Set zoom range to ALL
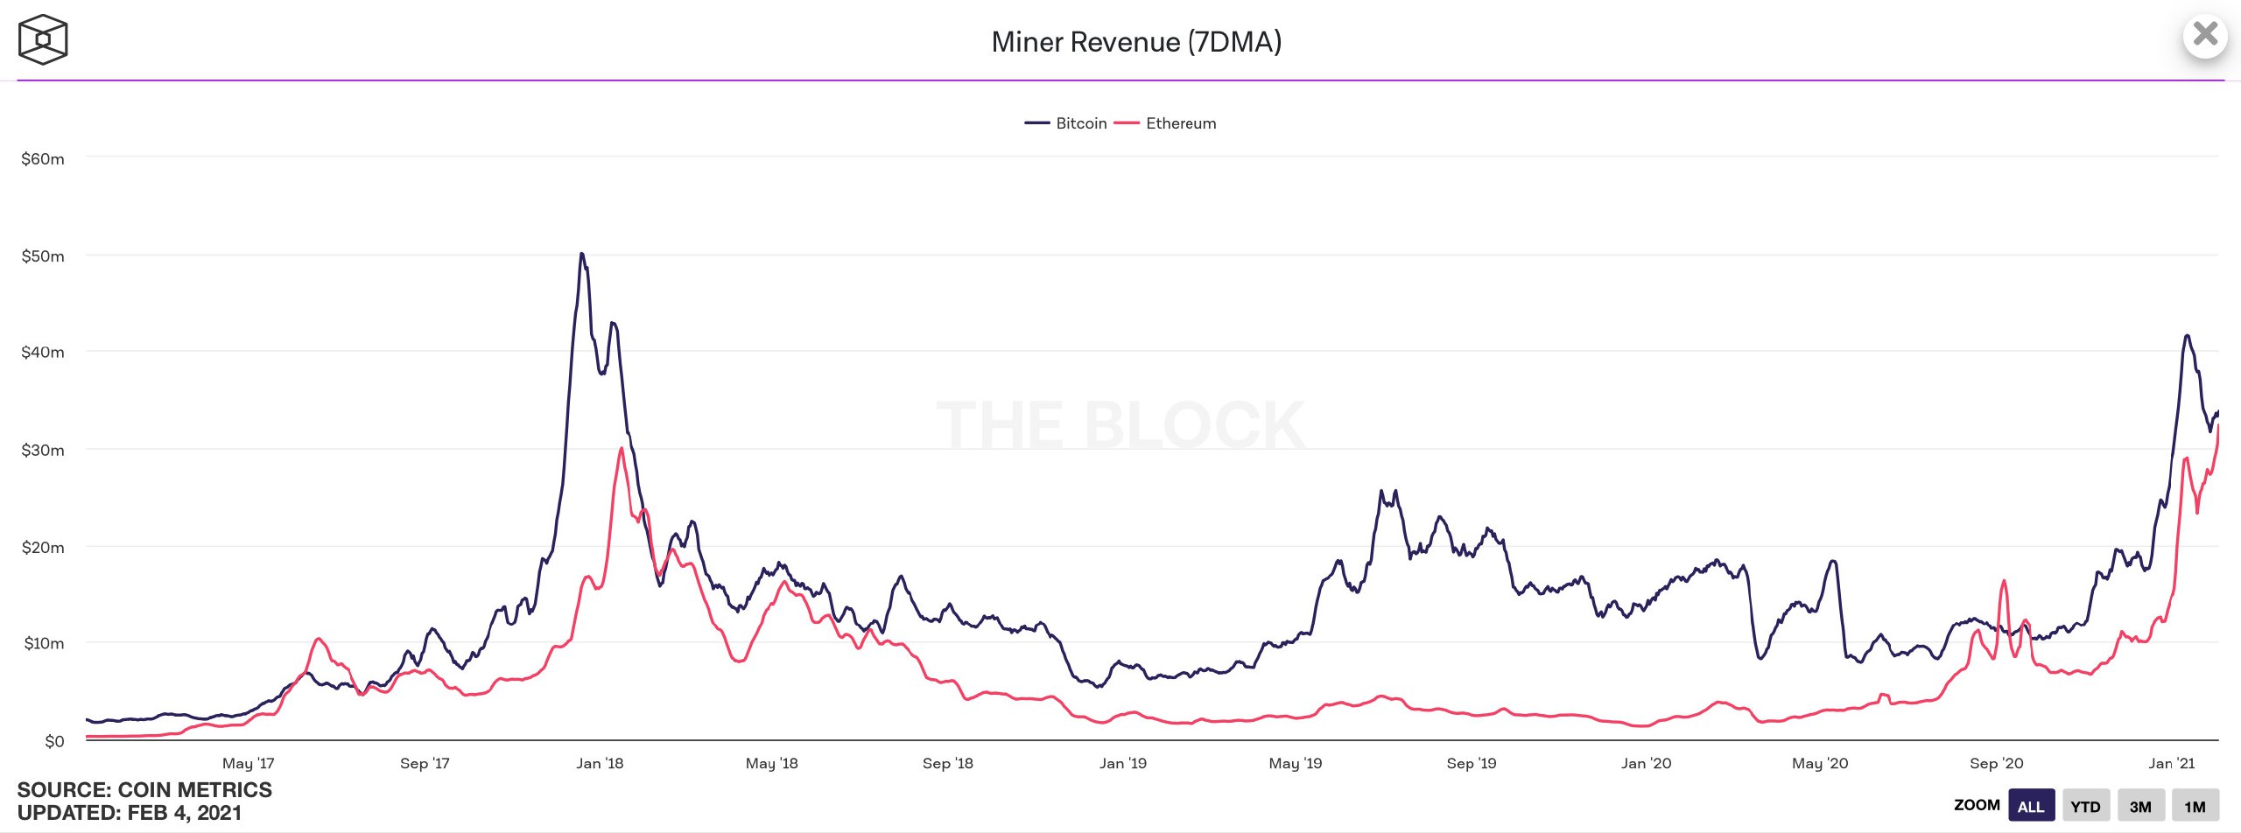The image size is (2241, 833). [x=2031, y=806]
